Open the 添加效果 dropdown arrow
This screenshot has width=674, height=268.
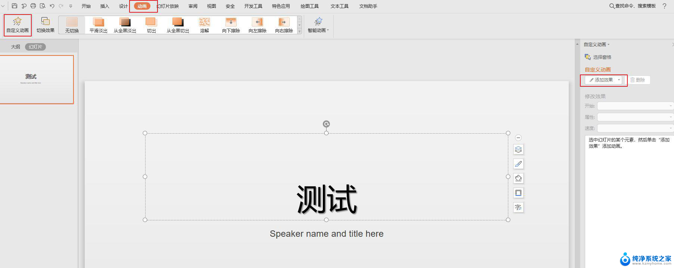[x=619, y=80]
